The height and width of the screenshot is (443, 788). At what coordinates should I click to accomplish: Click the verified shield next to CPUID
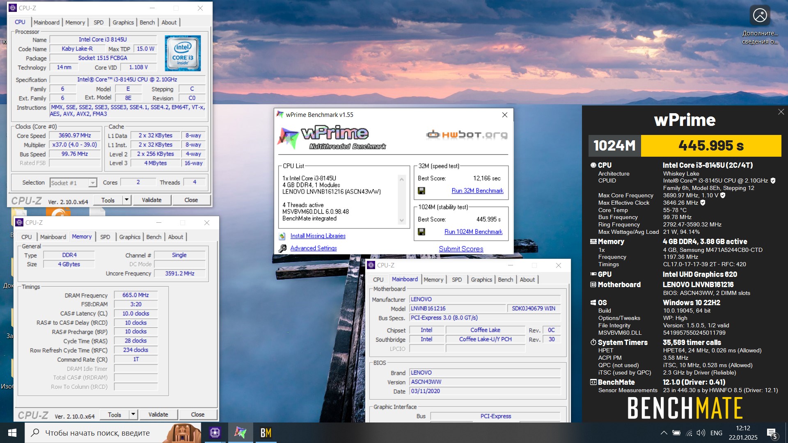(x=773, y=181)
